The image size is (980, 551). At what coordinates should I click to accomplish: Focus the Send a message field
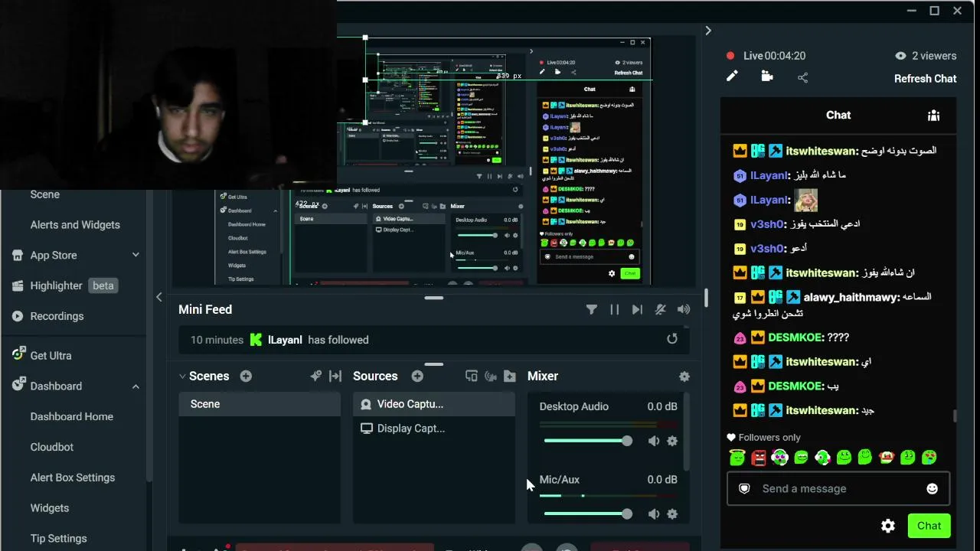click(x=838, y=488)
